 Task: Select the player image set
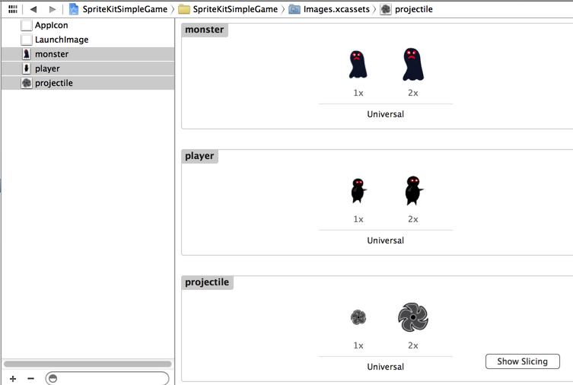47,68
